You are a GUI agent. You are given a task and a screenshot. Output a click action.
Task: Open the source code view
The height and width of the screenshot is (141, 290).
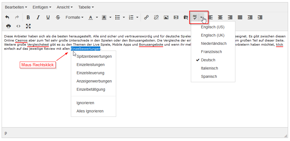pos(18,26)
